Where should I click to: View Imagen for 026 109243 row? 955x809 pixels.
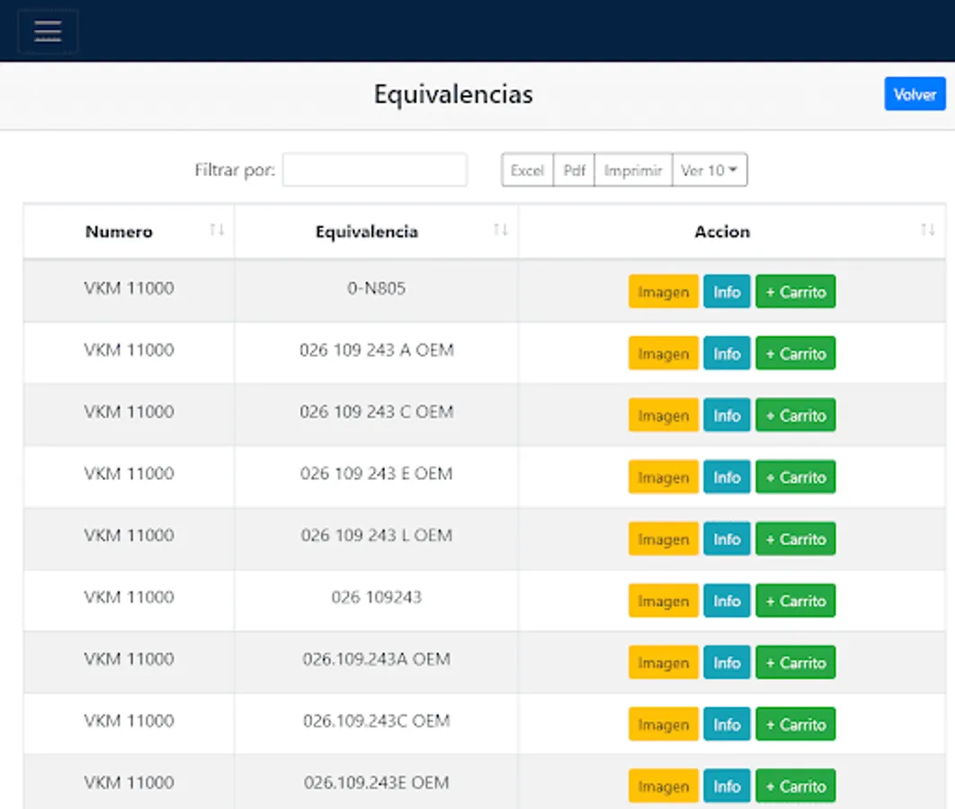664,600
